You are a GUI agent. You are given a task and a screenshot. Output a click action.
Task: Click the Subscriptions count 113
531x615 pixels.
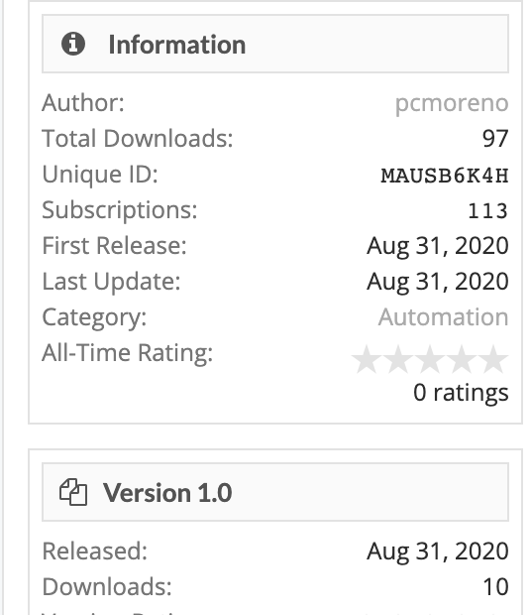tap(488, 211)
